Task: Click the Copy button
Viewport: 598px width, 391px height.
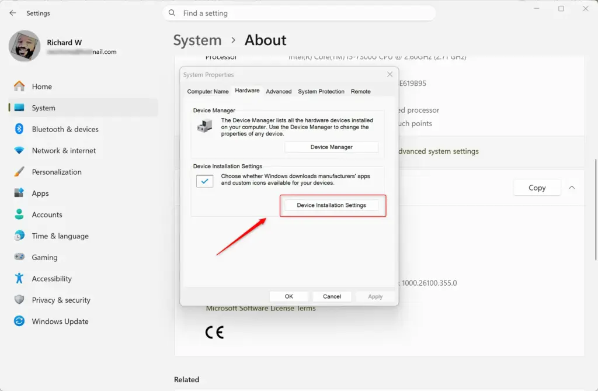Action: click(x=537, y=188)
